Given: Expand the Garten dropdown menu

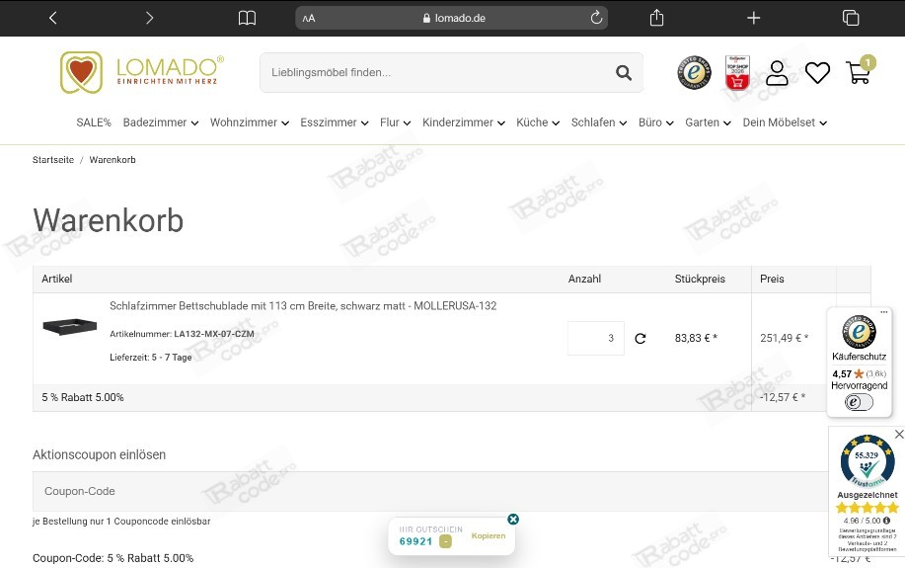Looking at the screenshot, I should pos(709,122).
